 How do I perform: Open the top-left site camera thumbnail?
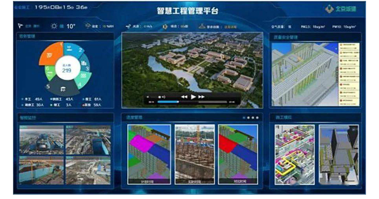[x=41, y=140]
